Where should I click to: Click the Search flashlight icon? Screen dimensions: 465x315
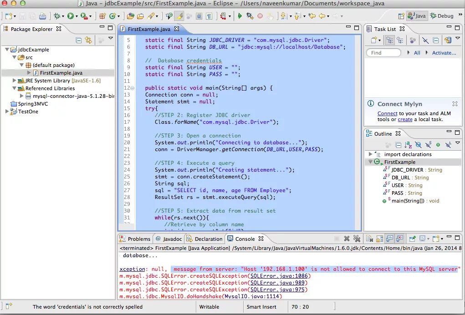(x=151, y=16)
